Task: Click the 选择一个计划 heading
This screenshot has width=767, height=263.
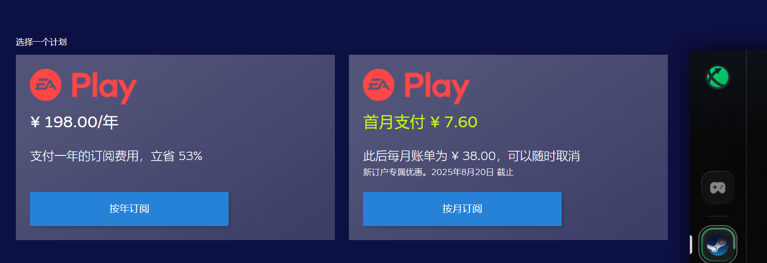Action: pos(41,42)
